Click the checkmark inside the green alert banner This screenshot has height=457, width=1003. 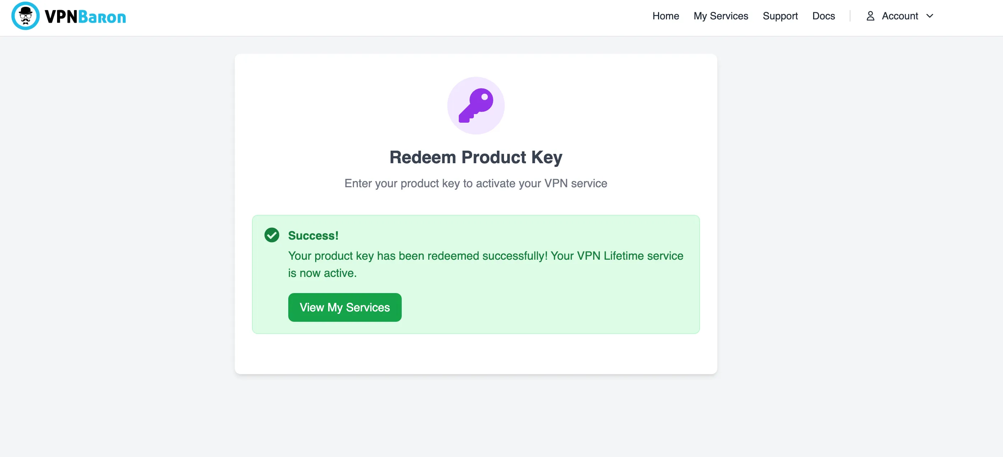point(271,235)
